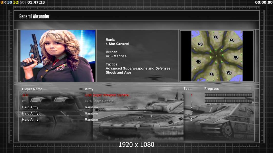Click the Advanced Superweapons and Defenses text

click(138, 68)
